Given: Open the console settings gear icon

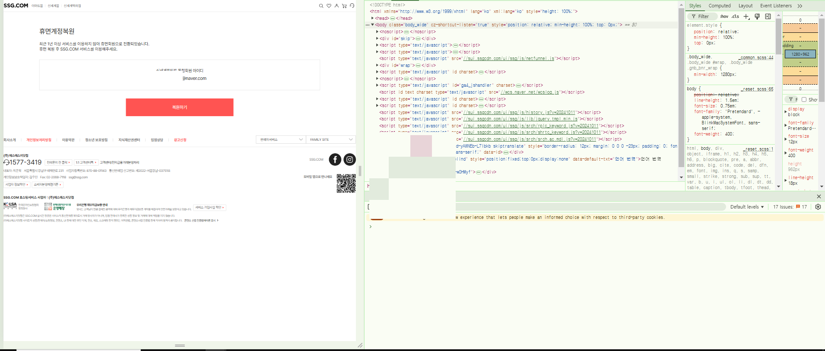Looking at the screenshot, I should pyautogui.click(x=818, y=207).
